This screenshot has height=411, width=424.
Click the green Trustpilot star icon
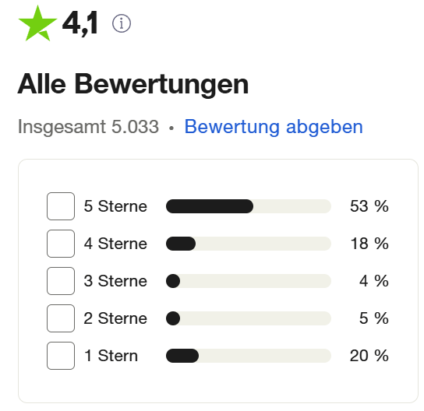[37, 24]
